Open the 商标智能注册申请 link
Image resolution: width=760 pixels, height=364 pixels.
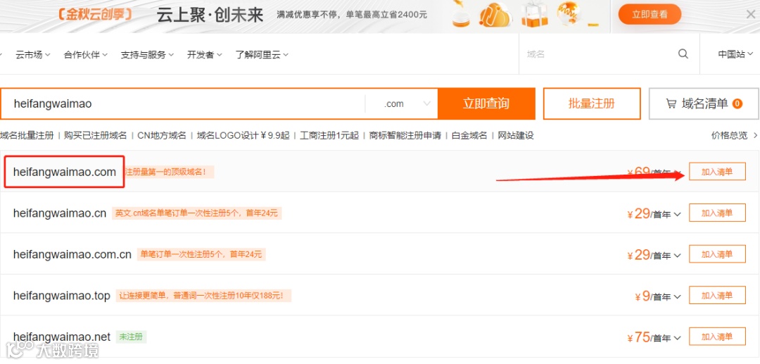(405, 136)
